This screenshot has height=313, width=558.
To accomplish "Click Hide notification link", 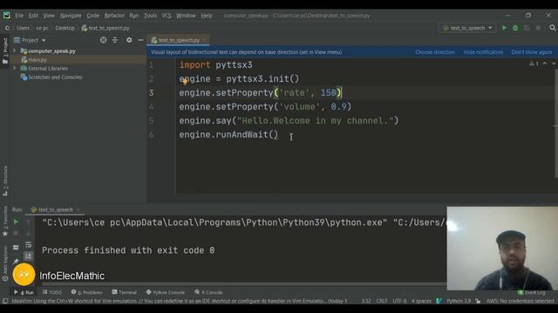I will (x=483, y=52).
